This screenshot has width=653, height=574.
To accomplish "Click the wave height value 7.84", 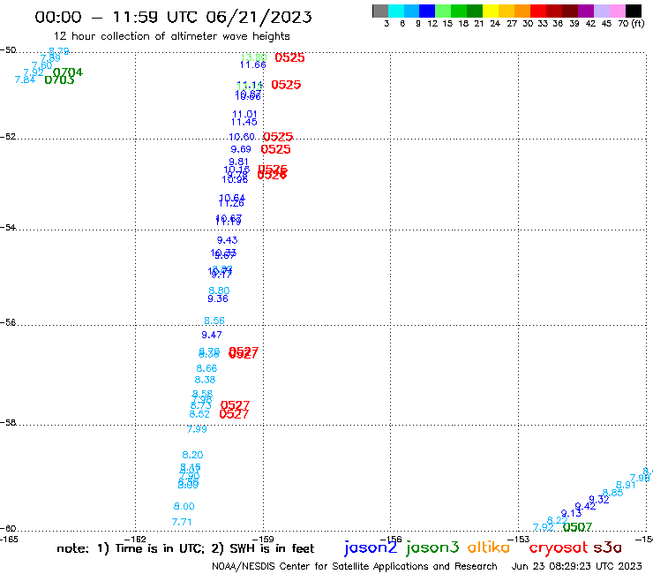I will (25, 79).
